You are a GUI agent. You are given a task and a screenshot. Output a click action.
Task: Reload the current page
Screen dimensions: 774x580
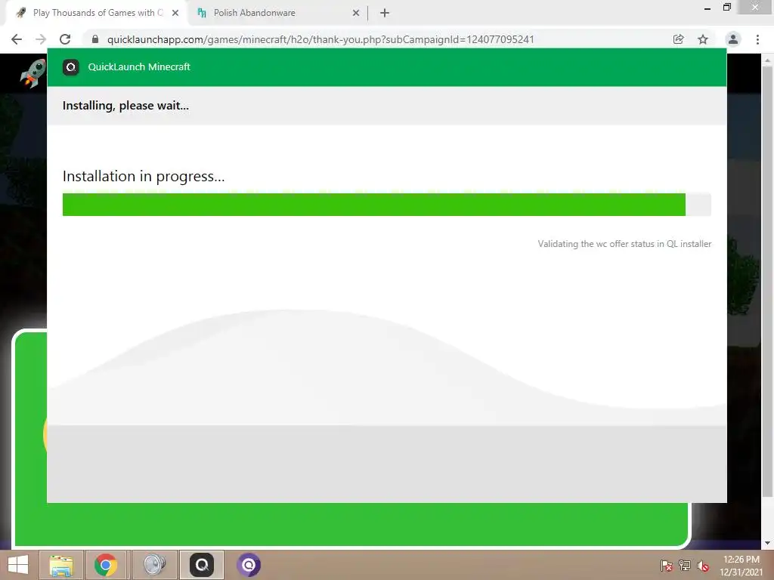(65, 39)
